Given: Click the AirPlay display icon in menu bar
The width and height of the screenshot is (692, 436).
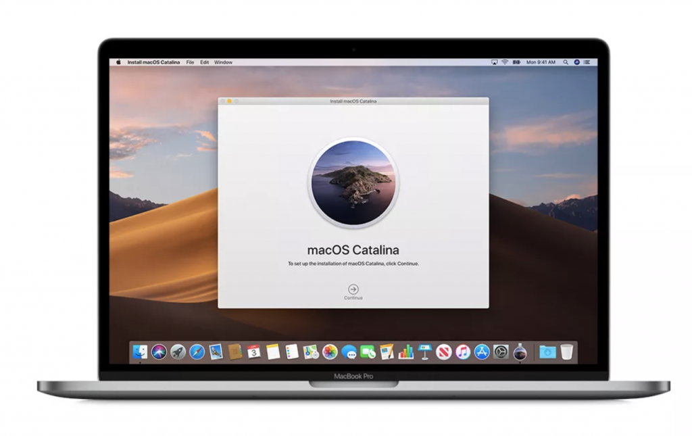Looking at the screenshot, I should [494, 62].
